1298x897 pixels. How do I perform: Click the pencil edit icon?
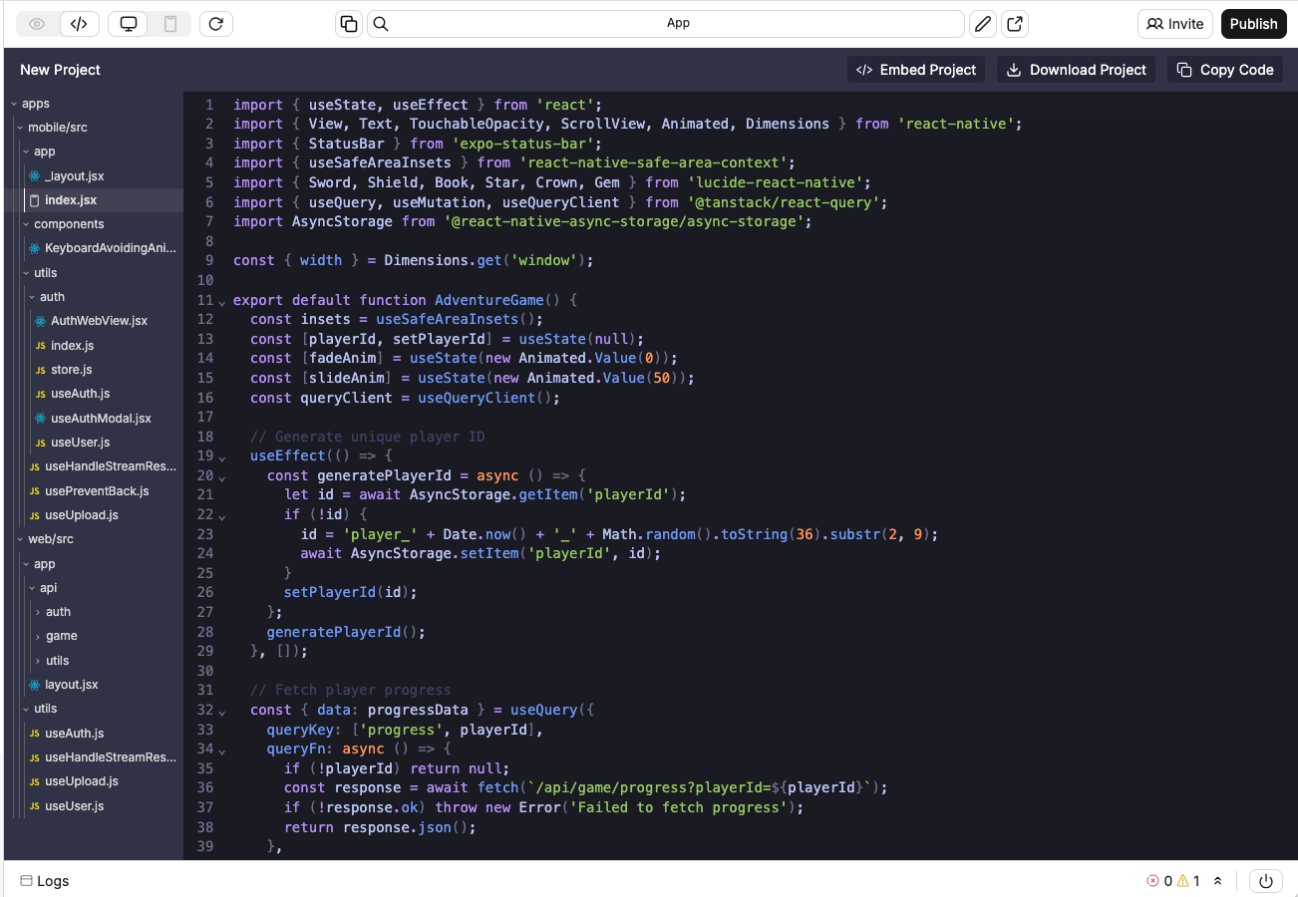click(x=983, y=24)
